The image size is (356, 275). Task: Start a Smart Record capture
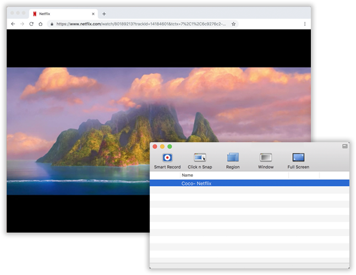pos(167,161)
